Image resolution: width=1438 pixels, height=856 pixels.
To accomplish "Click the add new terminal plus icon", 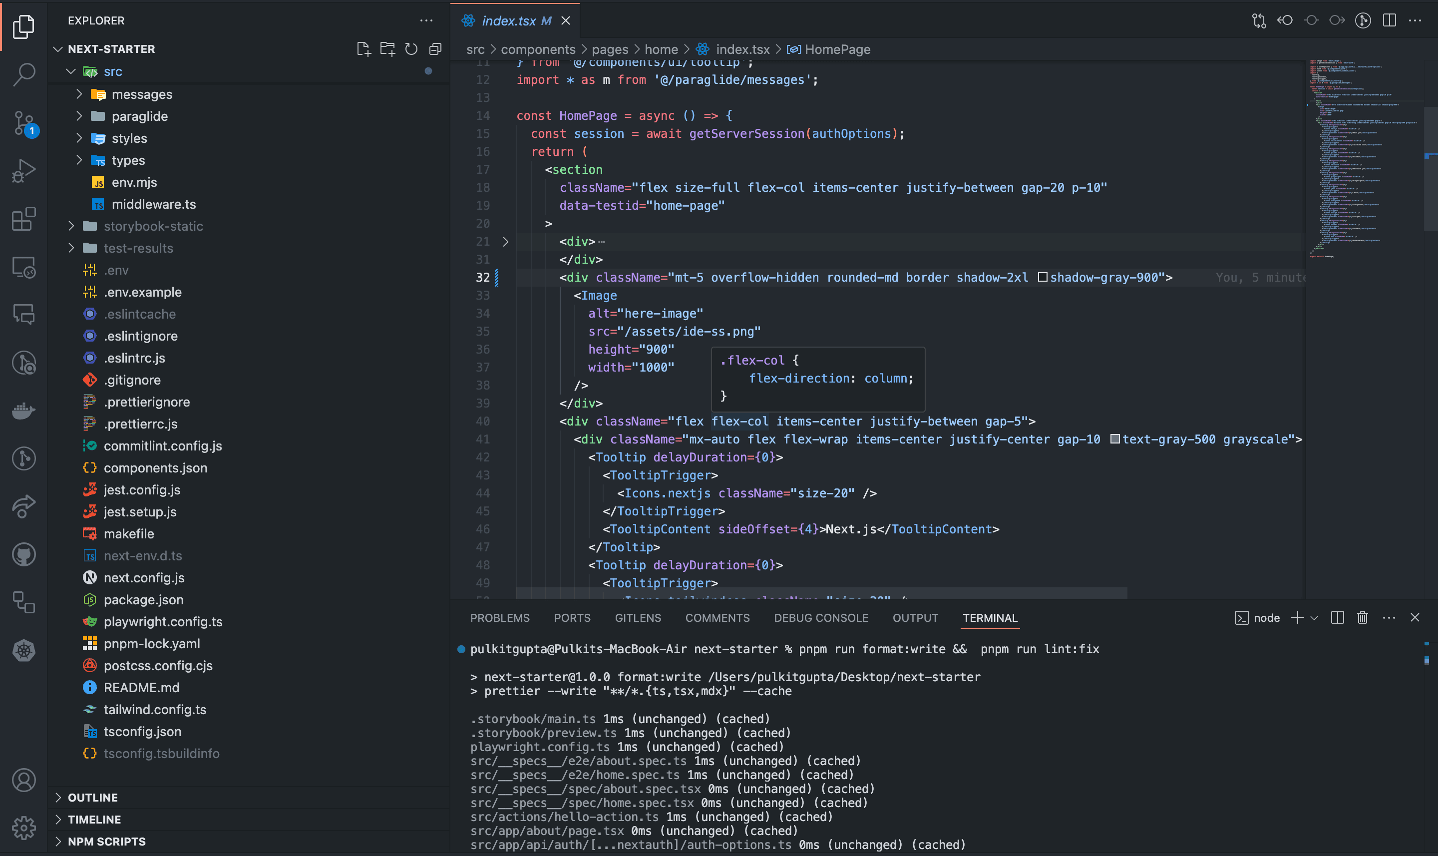I will coord(1297,618).
